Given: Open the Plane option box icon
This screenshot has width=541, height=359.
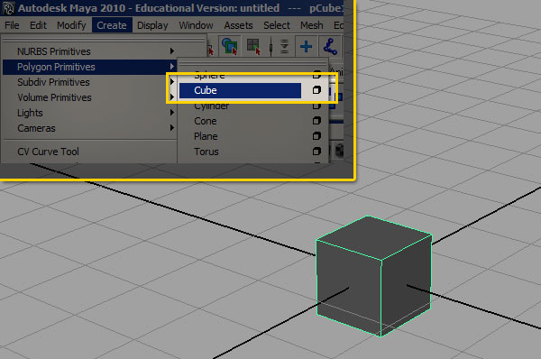Looking at the screenshot, I should click(x=316, y=136).
